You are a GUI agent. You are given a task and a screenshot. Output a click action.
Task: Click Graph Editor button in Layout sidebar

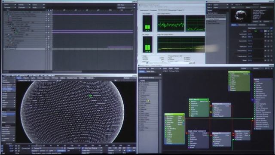point(9,87)
